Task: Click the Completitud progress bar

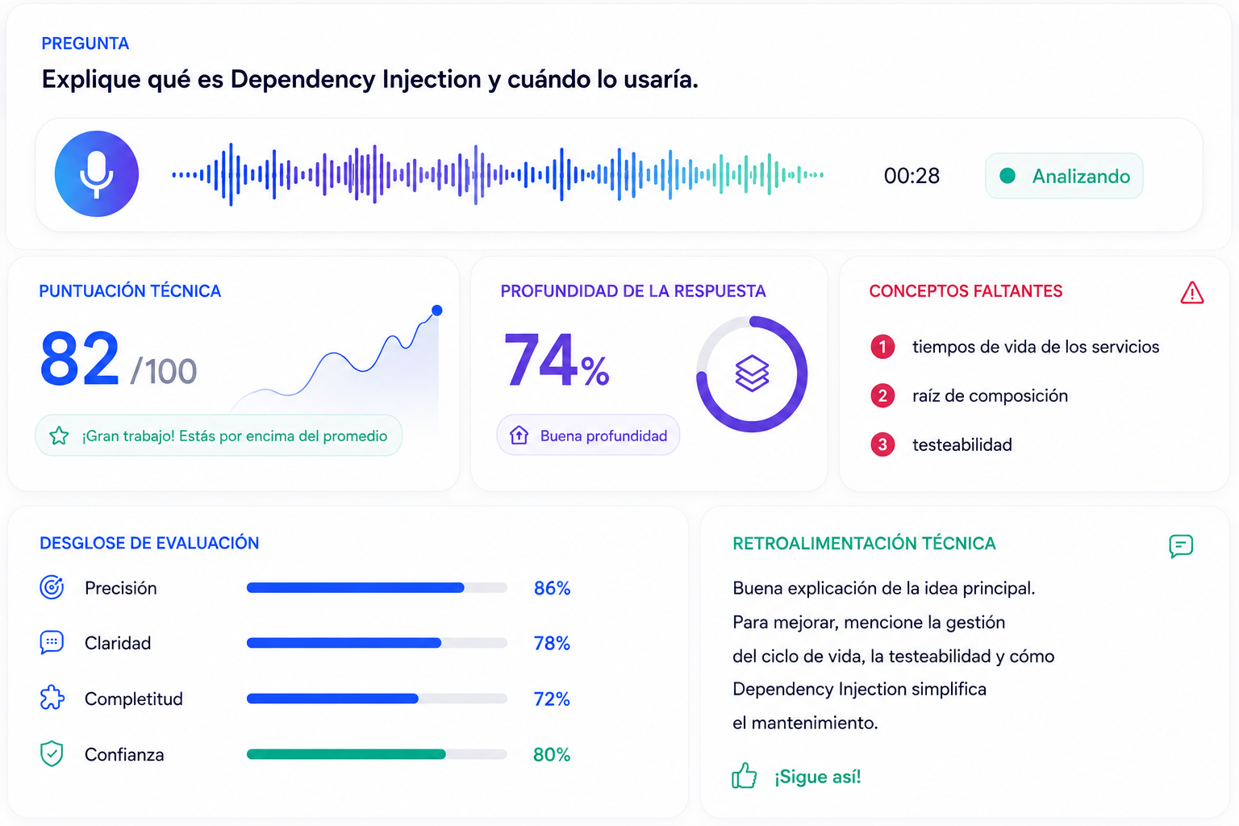Action: pos(377,699)
